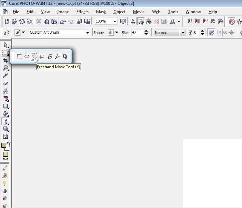Viewport: 242px width, 208px height.
Task: Pick the Eyedropper tool
Action: click(6, 76)
